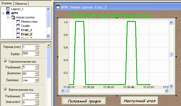The image size is (181, 106).
Task: Click horizontal axis Разбиений input field
Action: pyautogui.click(x=28, y=67)
